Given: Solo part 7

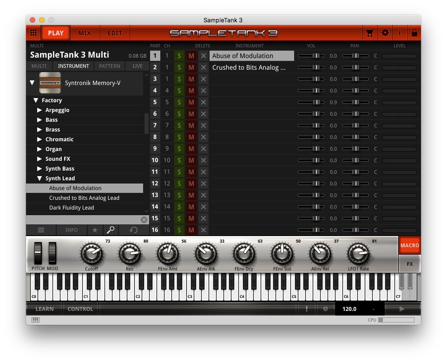Looking at the screenshot, I should click(179, 125).
